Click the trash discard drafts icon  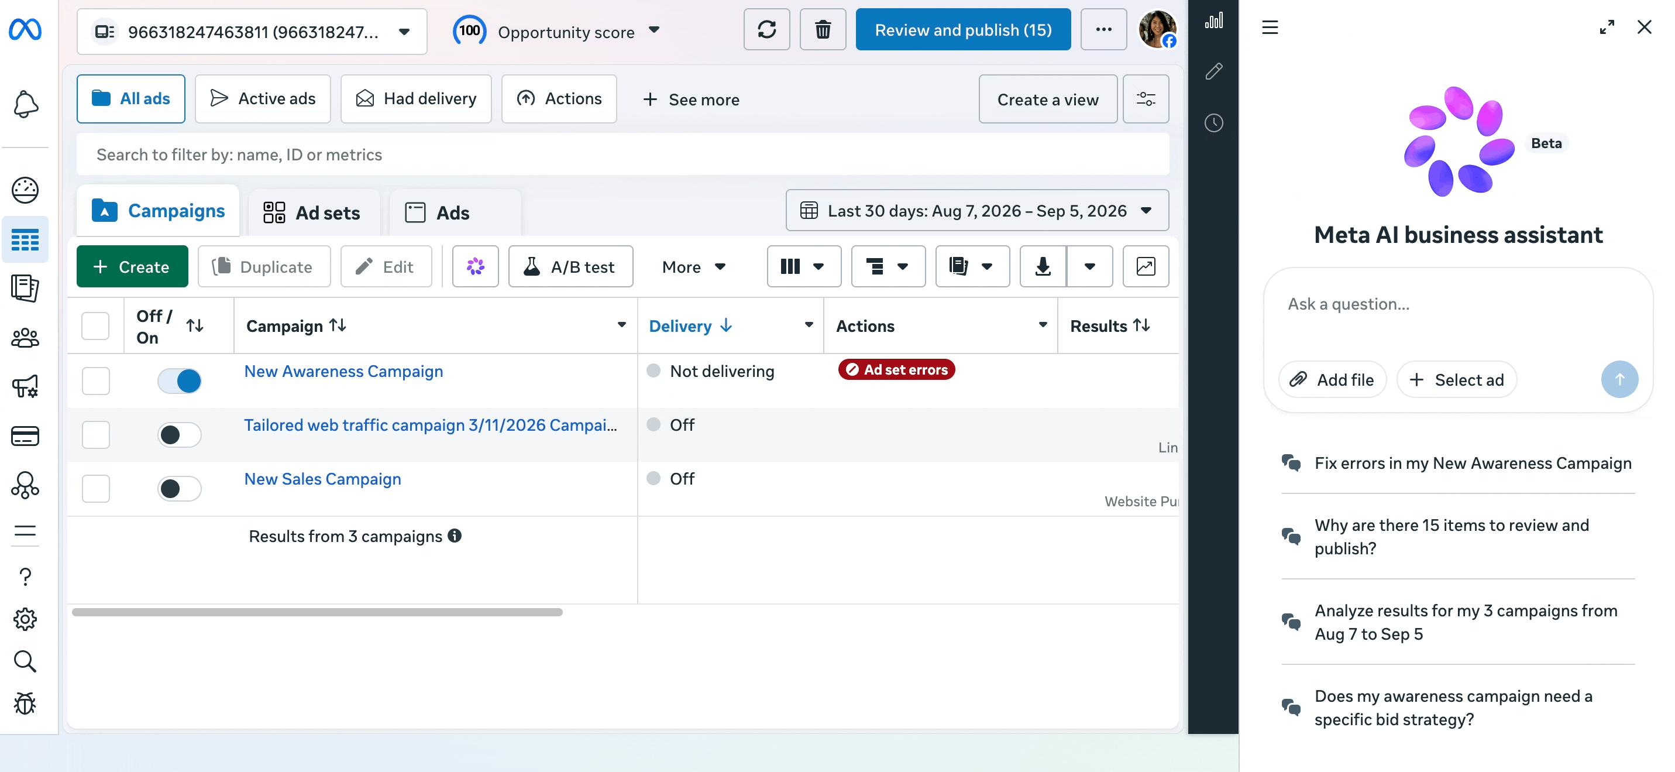[823, 29]
